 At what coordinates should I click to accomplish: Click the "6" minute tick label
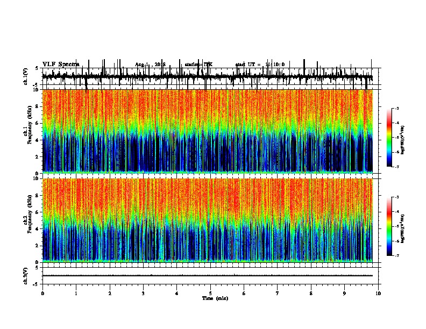click(244, 294)
